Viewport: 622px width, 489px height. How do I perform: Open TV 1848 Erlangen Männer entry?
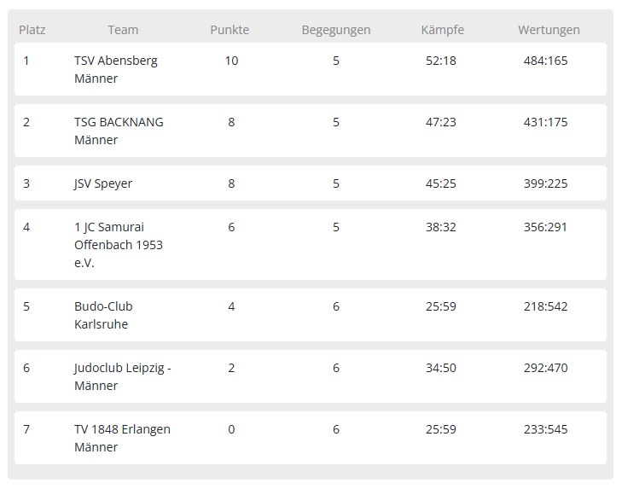(x=122, y=438)
